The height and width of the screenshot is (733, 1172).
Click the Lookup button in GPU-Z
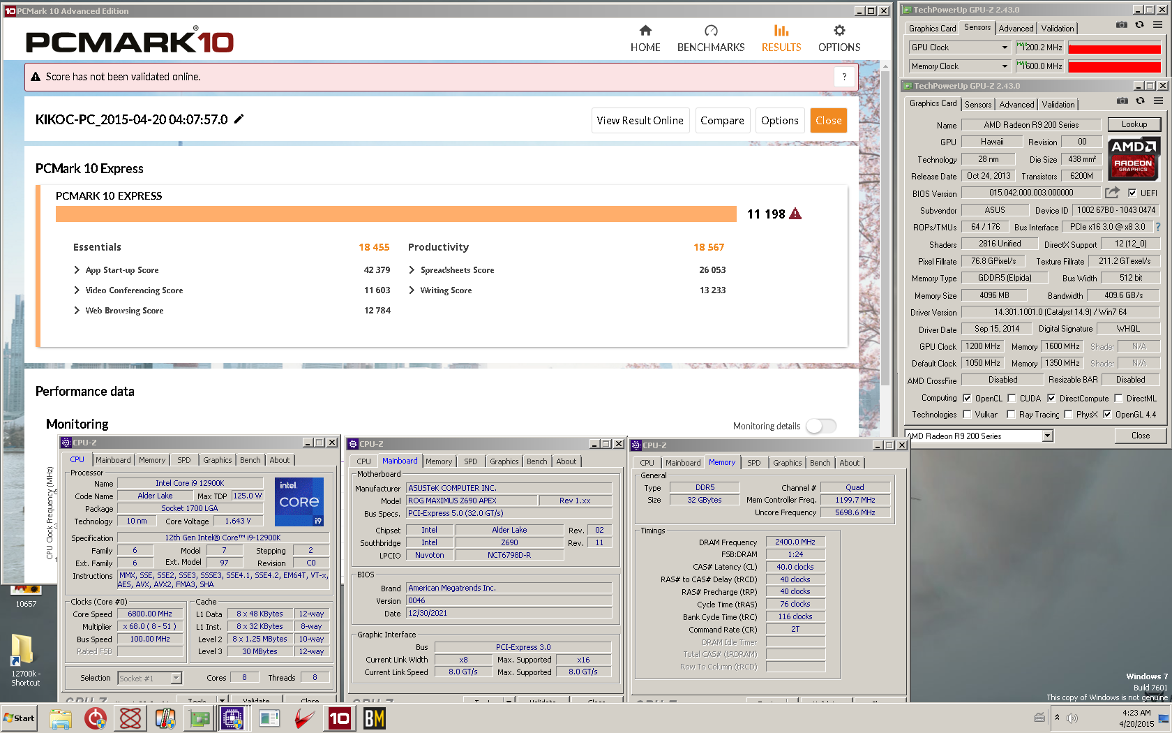tap(1134, 124)
